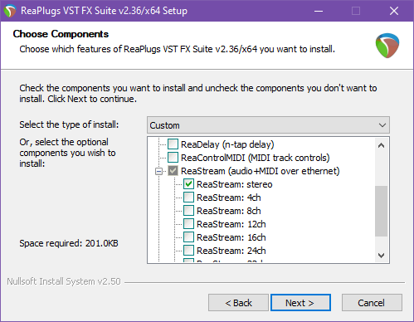The height and width of the screenshot is (322, 414).
Task: Enable the ReaControlMIDI component checkbox
Action: click(173, 158)
